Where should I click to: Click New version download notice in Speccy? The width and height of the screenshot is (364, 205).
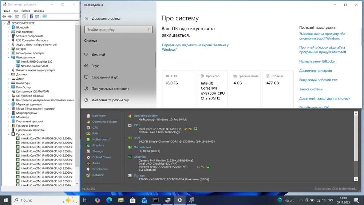[x=336, y=189]
